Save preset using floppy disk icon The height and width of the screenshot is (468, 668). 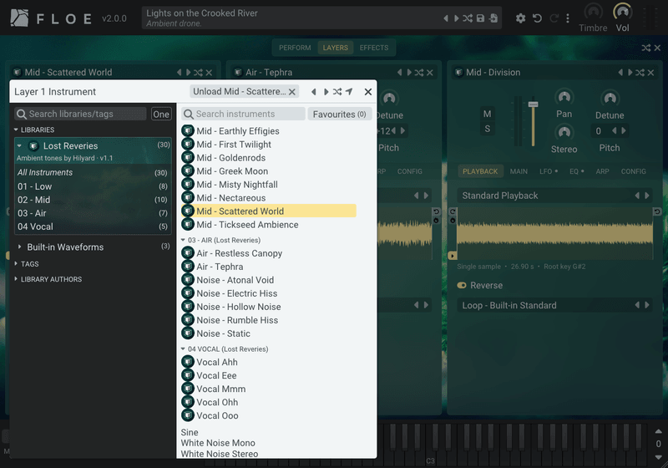tap(480, 18)
